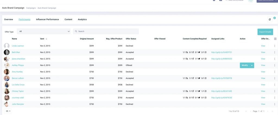
Task: Open the row menu for Julie Wampler
Action: point(274,104)
